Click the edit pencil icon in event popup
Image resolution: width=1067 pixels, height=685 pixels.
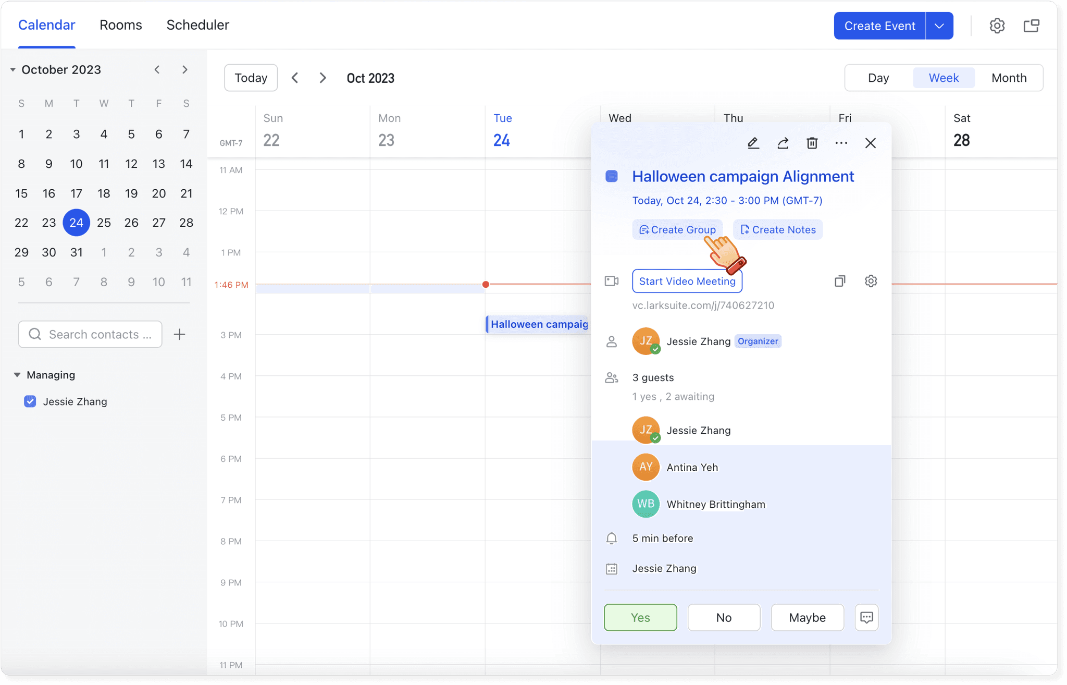coord(753,143)
